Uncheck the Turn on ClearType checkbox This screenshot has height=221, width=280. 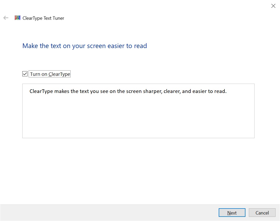pyautogui.click(x=25, y=74)
